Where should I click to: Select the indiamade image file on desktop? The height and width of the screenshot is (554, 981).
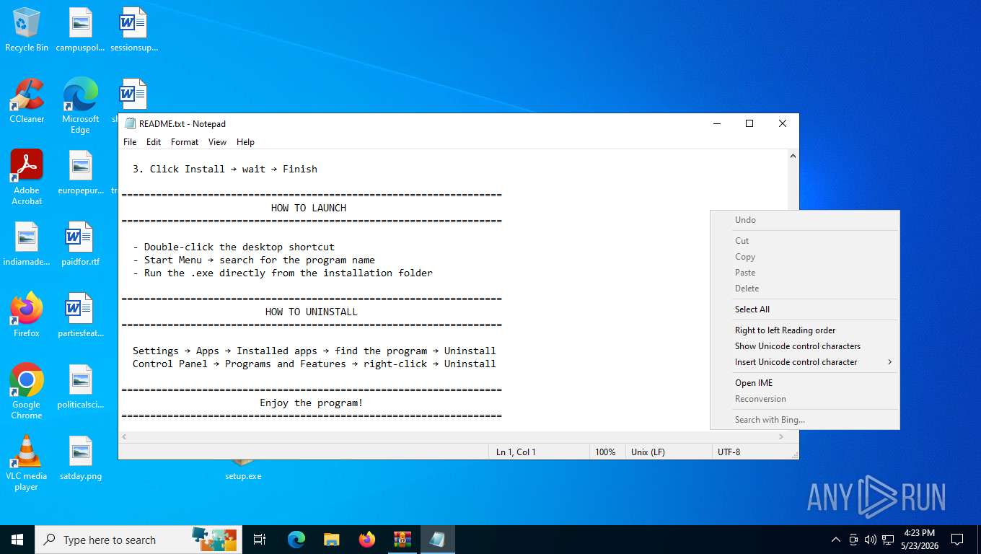27,244
